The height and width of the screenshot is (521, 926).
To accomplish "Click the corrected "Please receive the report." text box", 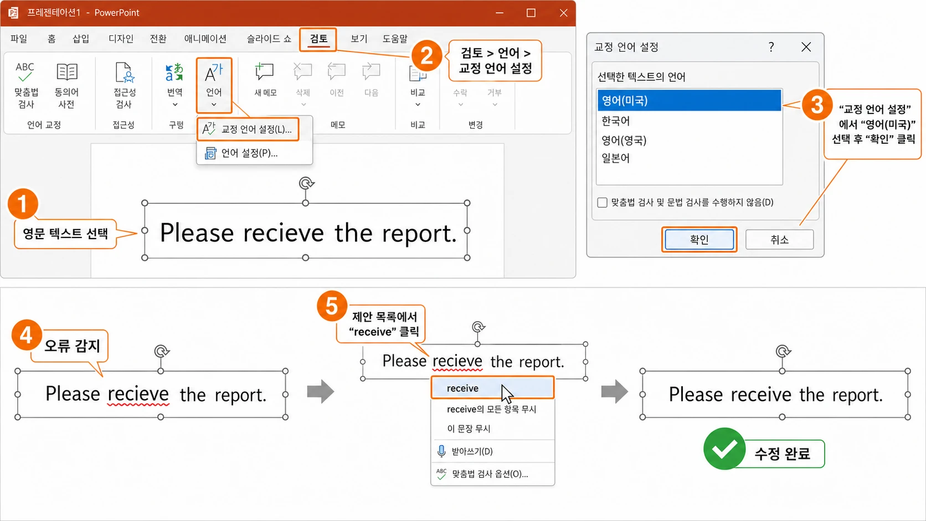I will [775, 394].
